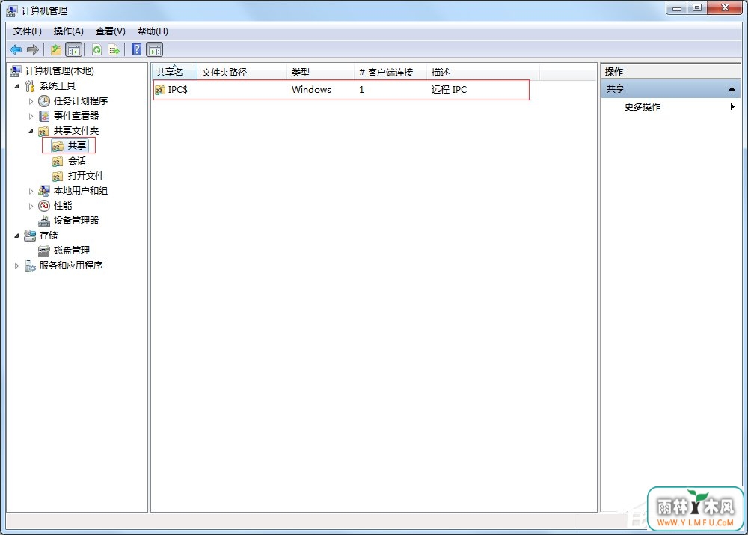Toggle the Show/Hide Console Tree icon
Viewport: 748px width, 535px height.
click(74, 49)
